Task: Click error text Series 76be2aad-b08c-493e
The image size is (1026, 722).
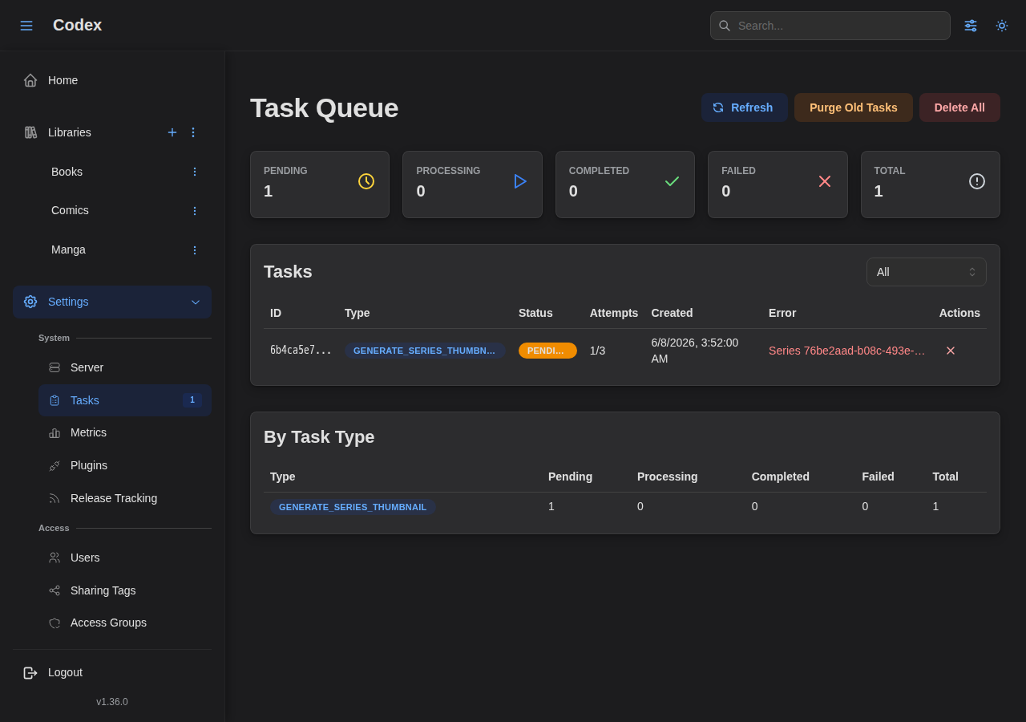Action: pos(847,351)
